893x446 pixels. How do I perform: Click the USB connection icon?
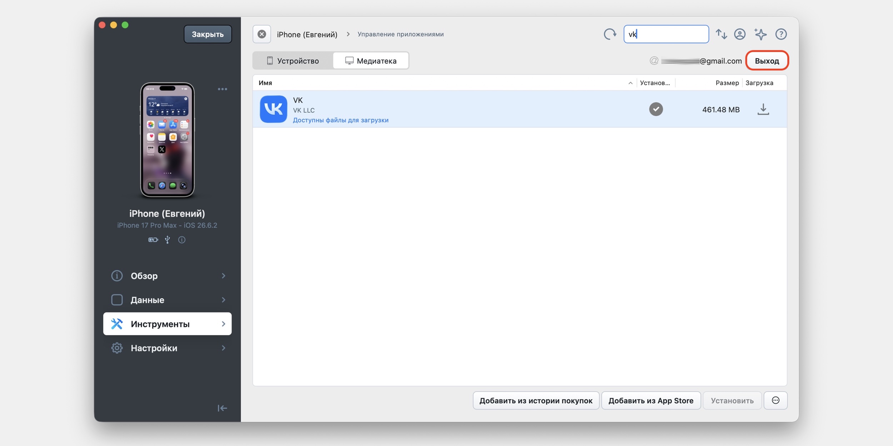point(168,240)
